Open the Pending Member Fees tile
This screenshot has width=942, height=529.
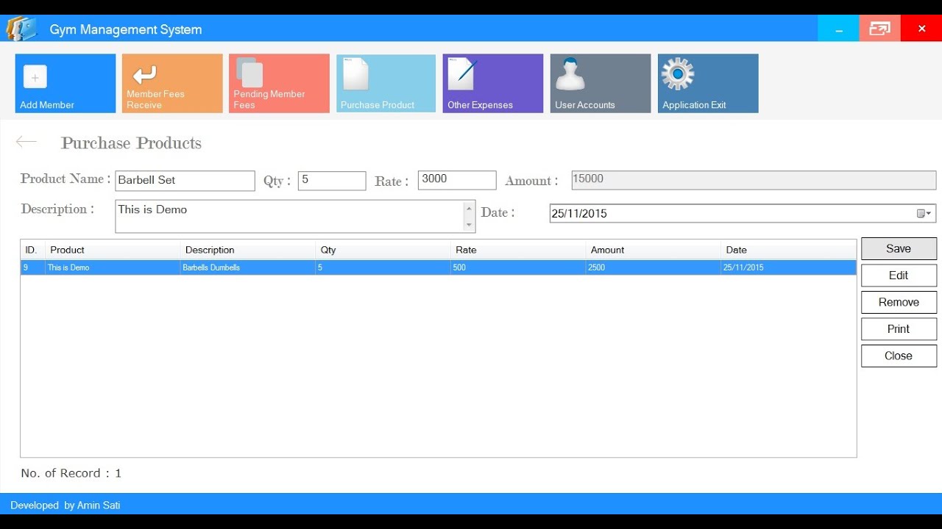pyautogui.click(x=279, y=83)
